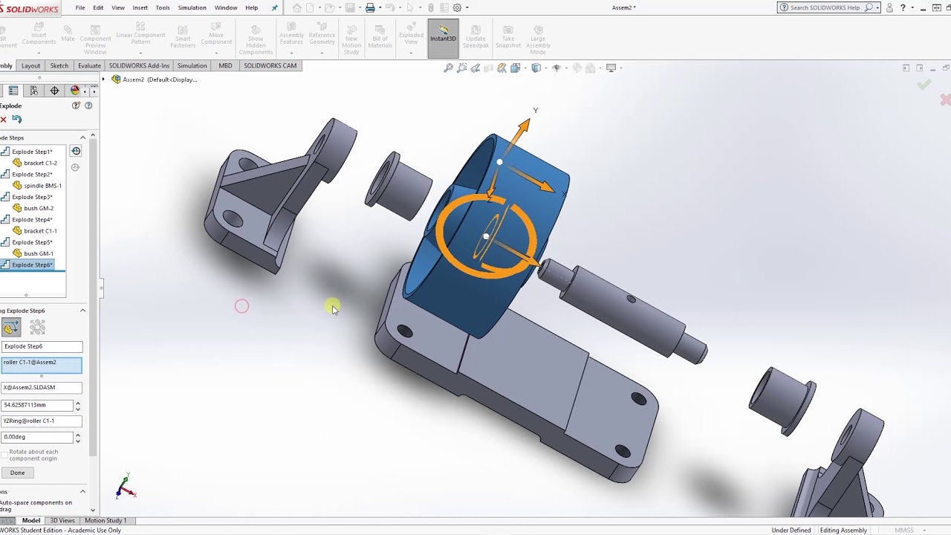This screenshot has height=535, width=951.
Task: Collapse the Explode Steps section
Action: (82, 137)
